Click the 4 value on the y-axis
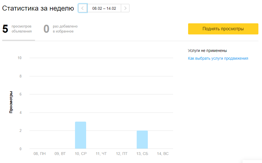This screenshot has width=262, height=163. click(21, 112)
